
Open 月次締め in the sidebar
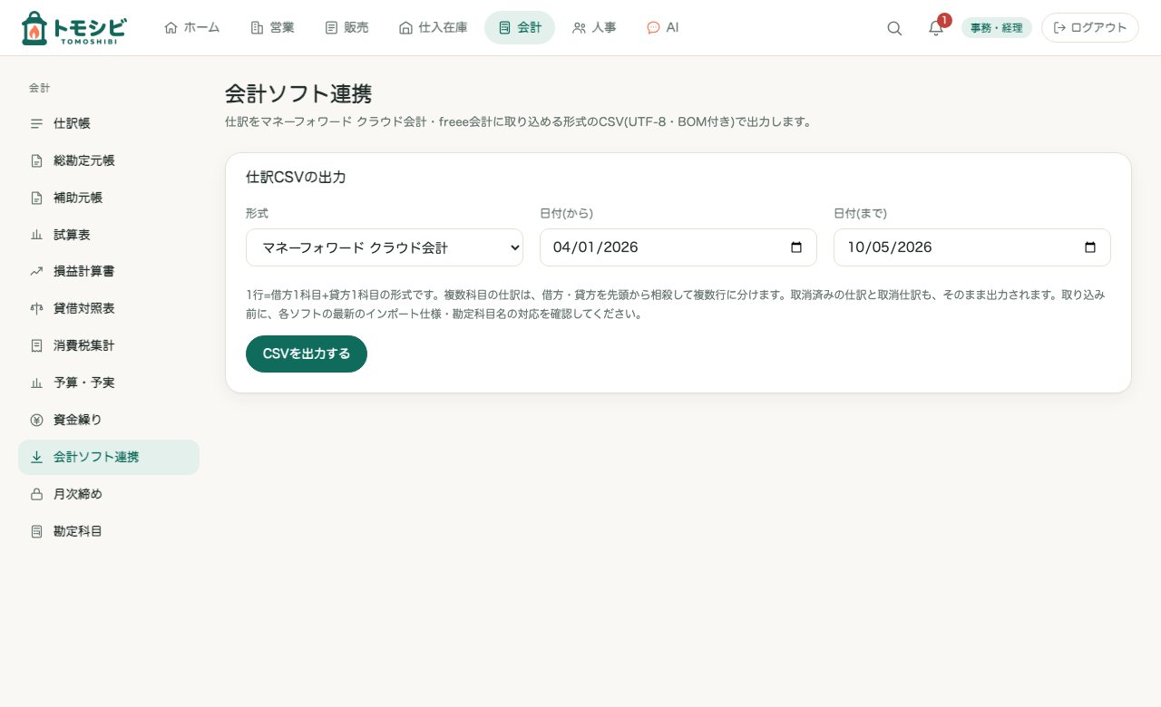(109, 495)
